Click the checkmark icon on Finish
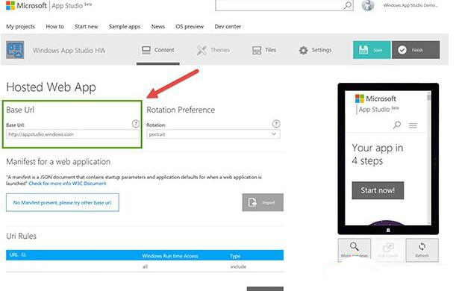The width and height of the screenshot is (456, 291). (x=402, y=50)
